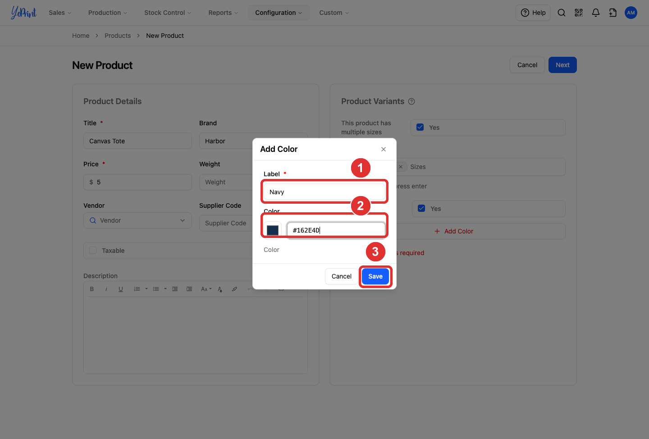The width and height of the screenshot is (649, 439).
Task: Open the Reports menu
Action: tap(223, 13)
